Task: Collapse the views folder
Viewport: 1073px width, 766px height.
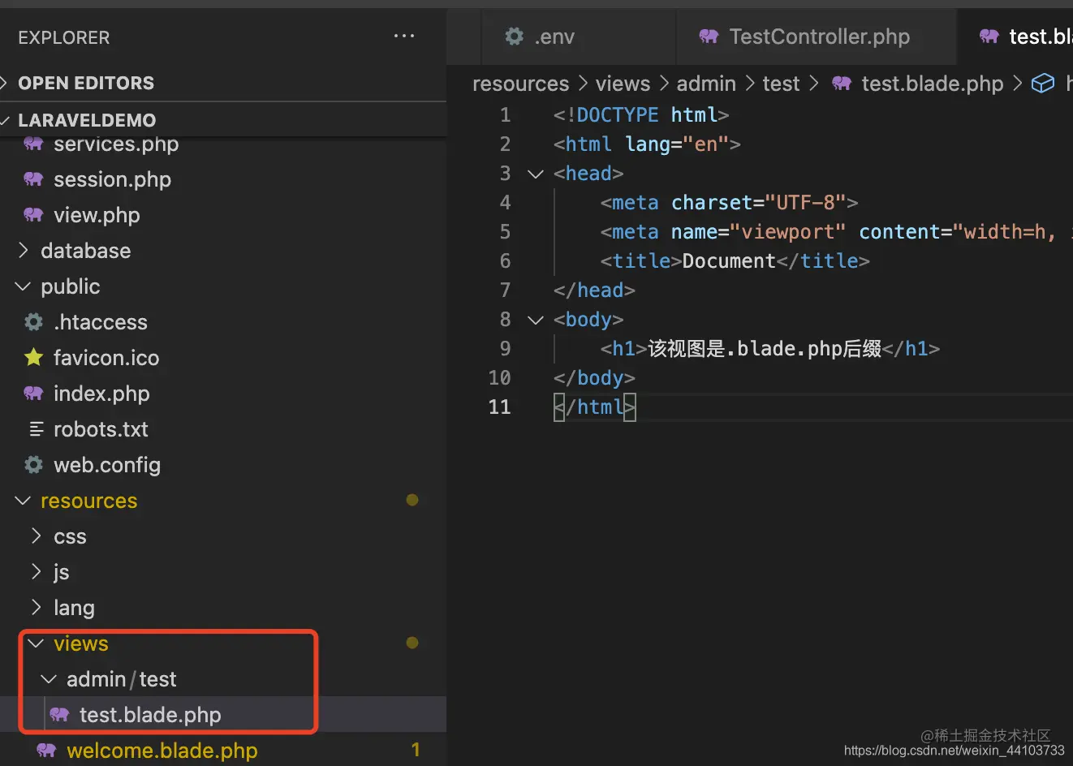Action: [37, 643]
